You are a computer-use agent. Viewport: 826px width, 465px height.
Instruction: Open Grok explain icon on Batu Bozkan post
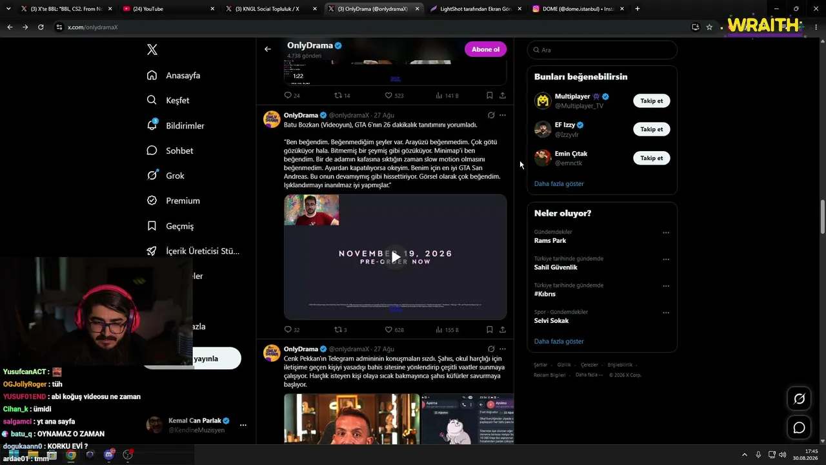tap(491, 115)
